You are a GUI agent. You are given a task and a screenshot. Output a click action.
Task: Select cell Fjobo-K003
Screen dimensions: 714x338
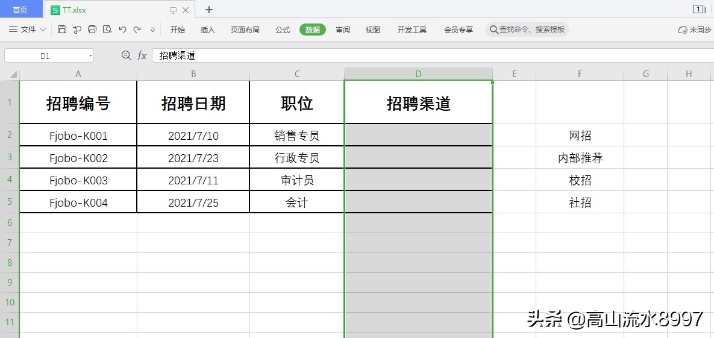coord(78,180)
